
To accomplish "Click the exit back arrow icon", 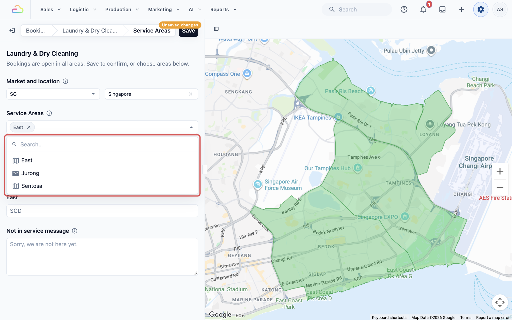I will (12, 30).
